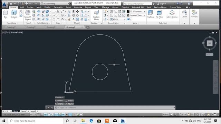221x124 pixels.
Task: Open the Annotation Scale 1:1 dropdown
Action: 183,115
